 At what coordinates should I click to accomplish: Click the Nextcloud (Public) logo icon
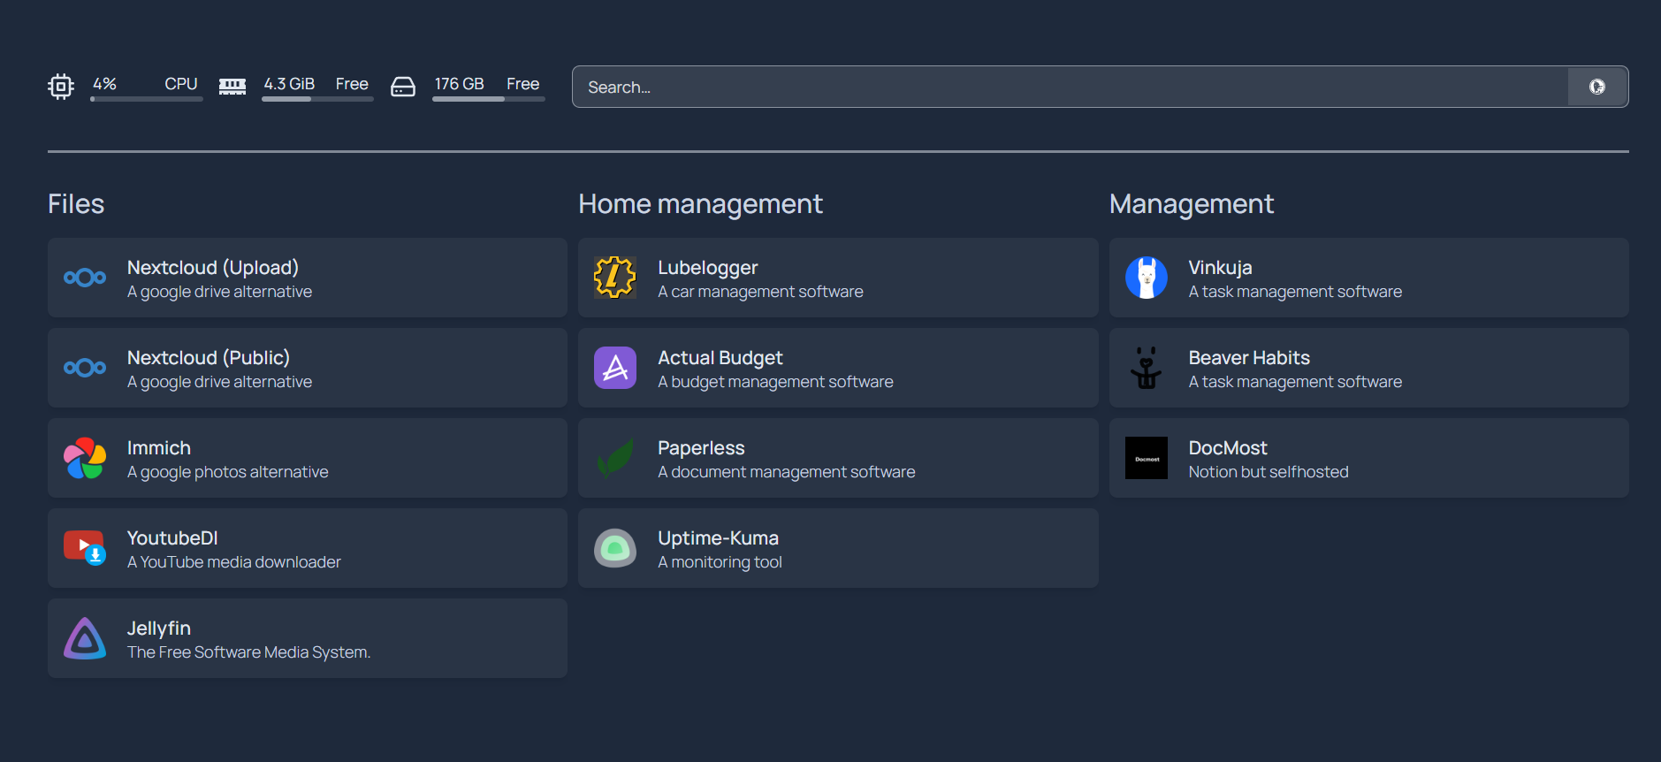click(85, 368)
